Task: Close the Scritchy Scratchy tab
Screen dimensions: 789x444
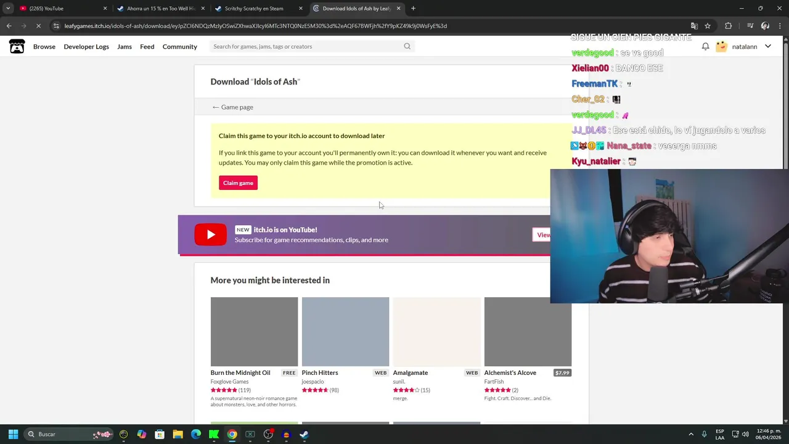Action: point(301,9)
